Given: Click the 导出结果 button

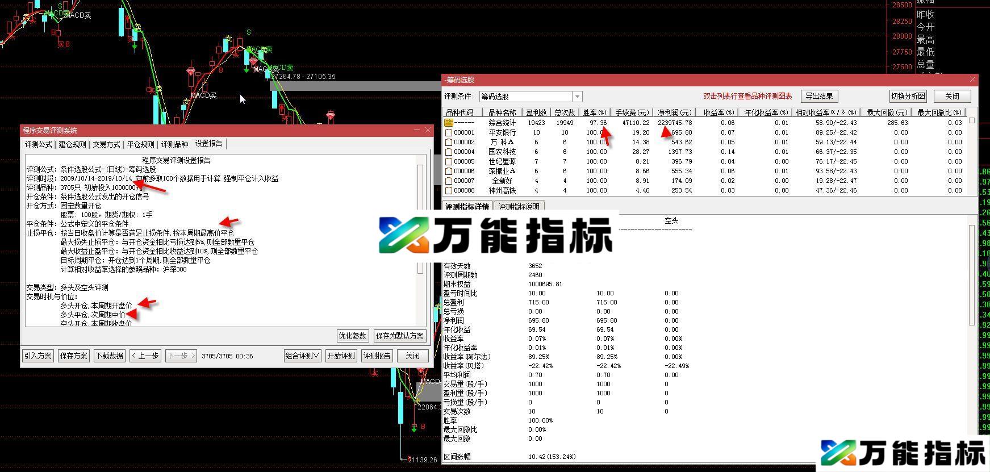Looking at the screenshot, I should 820,96.
